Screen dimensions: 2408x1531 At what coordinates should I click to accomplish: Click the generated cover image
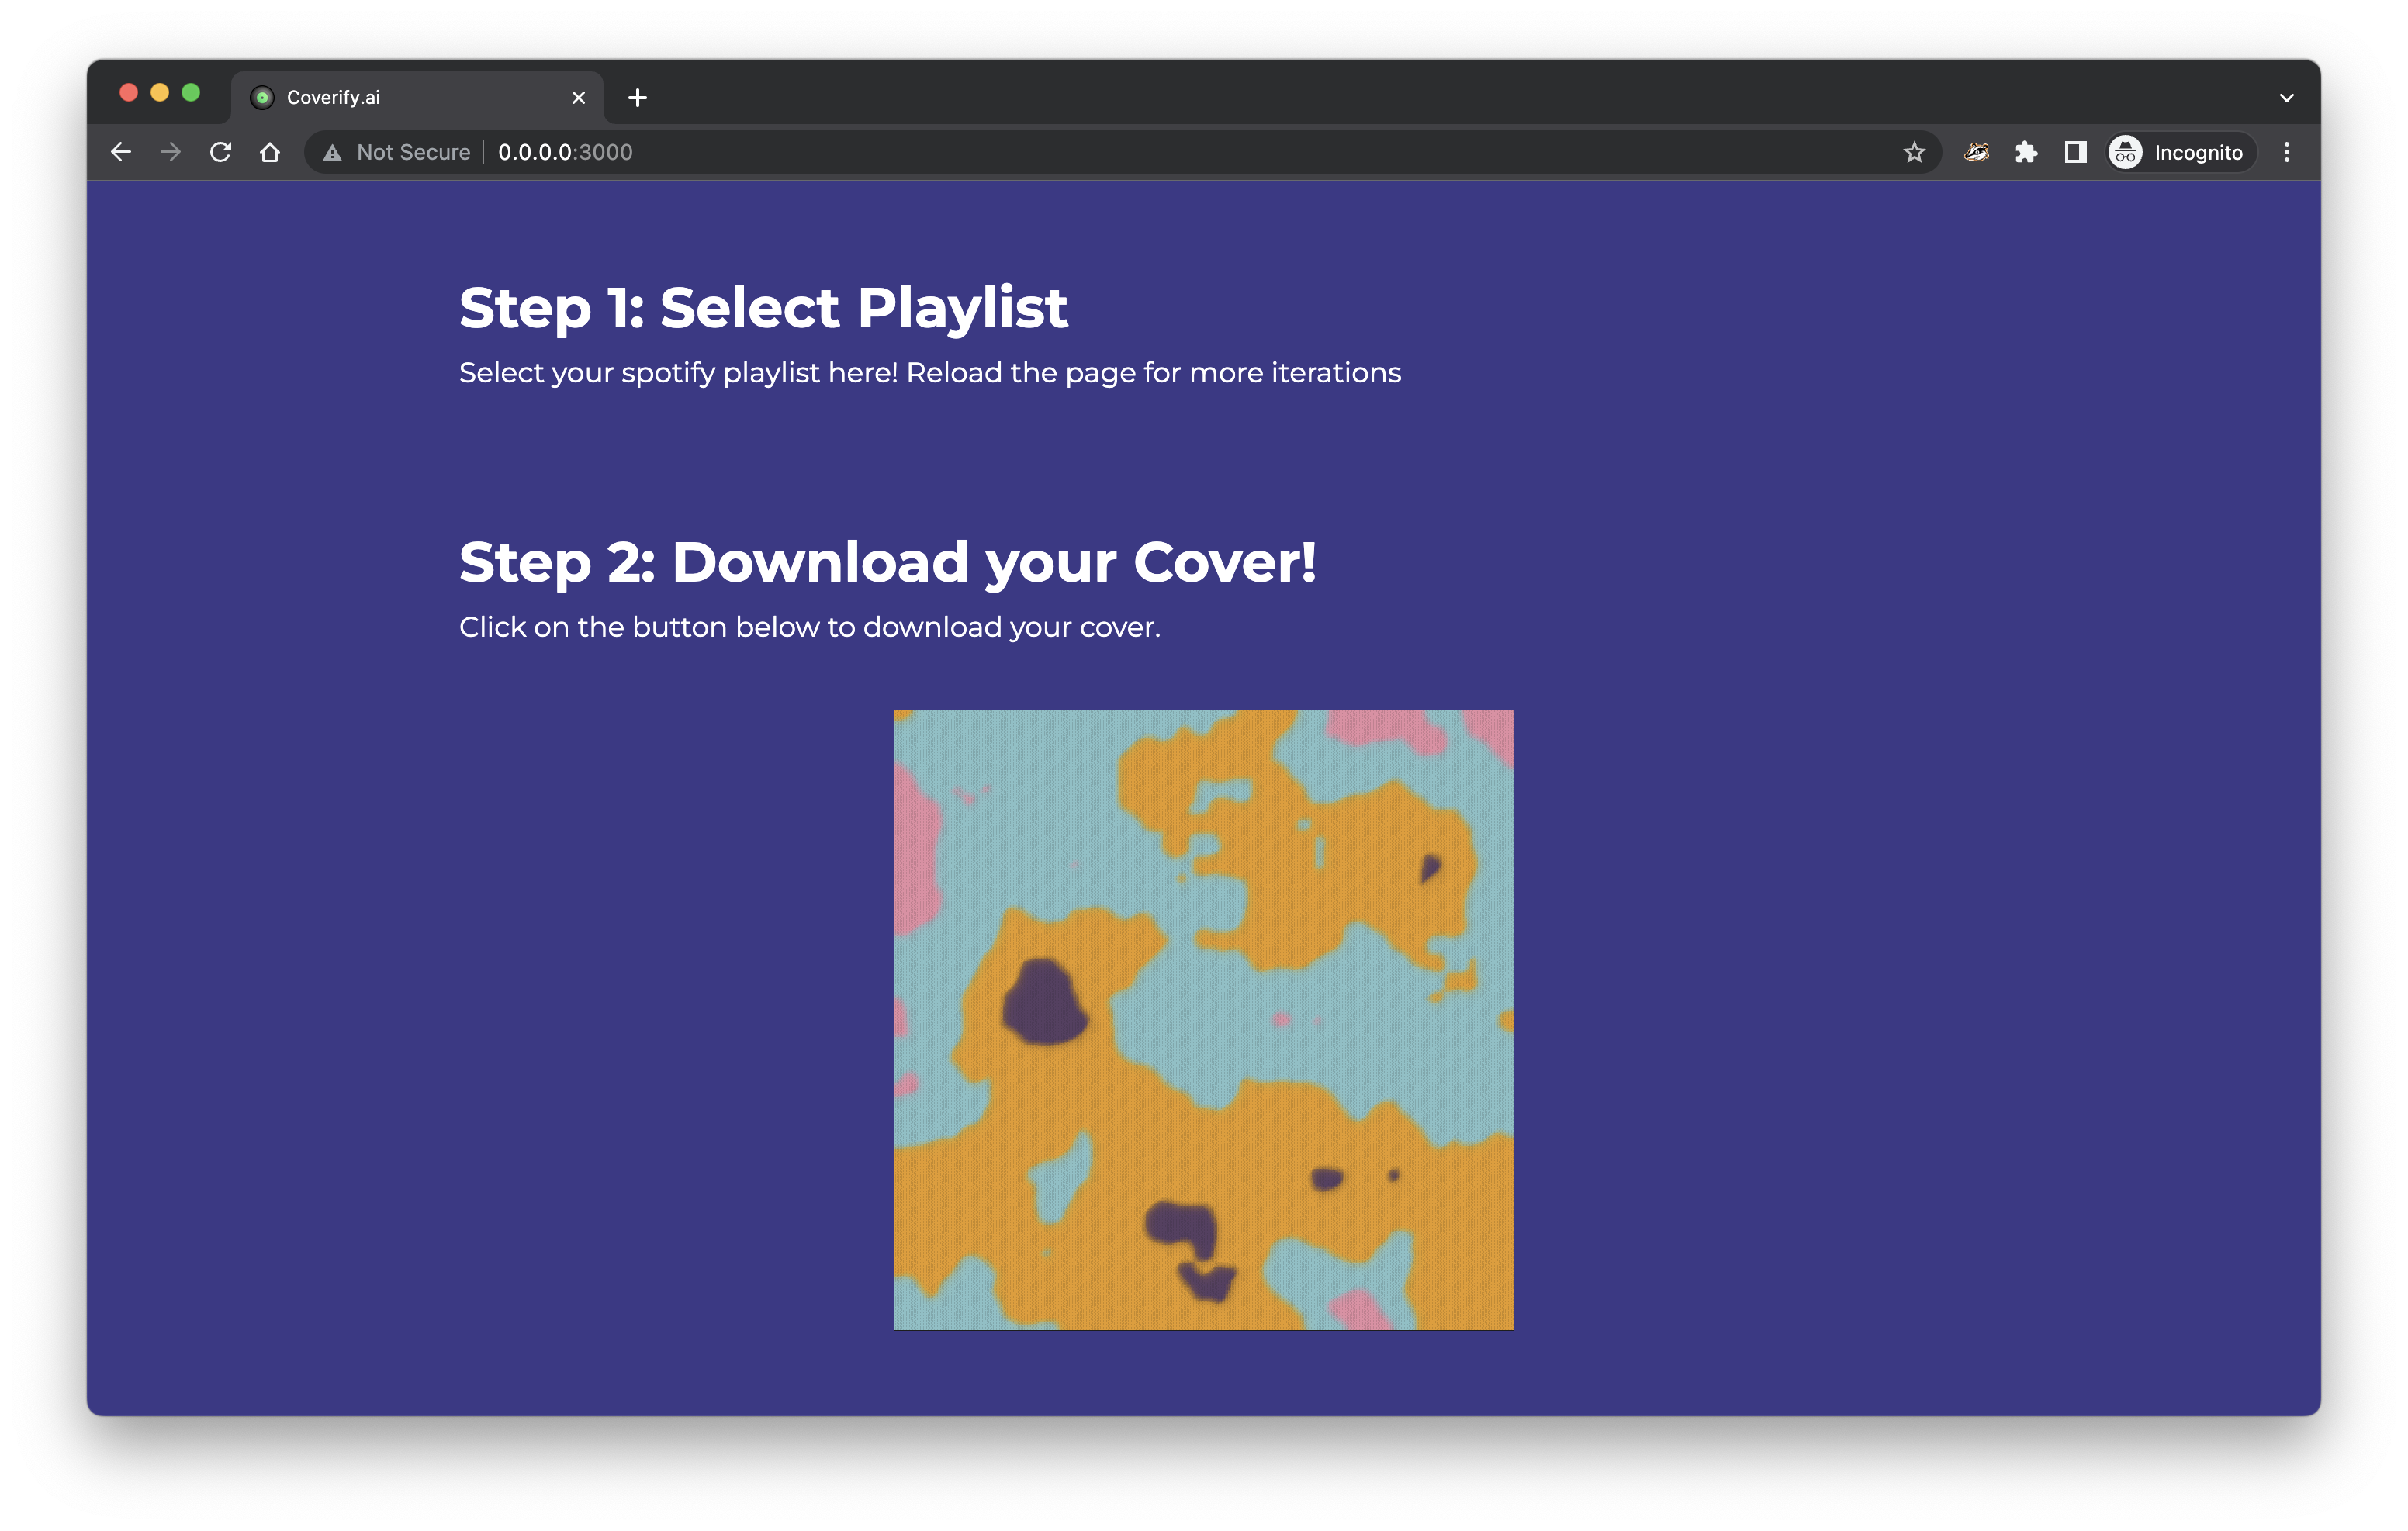click(1203, 1020)
